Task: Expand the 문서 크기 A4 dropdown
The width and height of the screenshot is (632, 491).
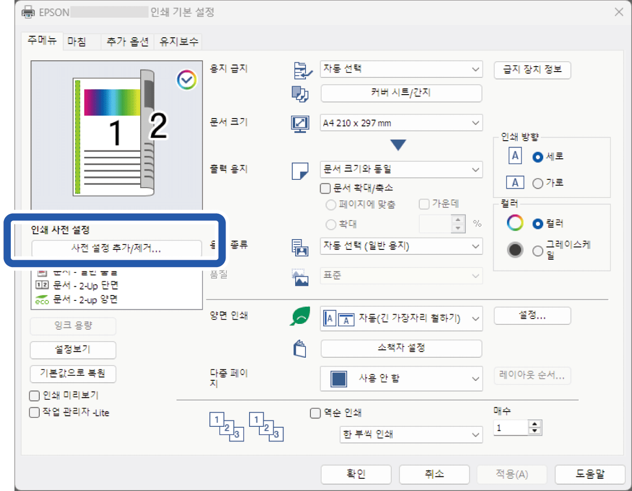Action: [x=401, y=123]
